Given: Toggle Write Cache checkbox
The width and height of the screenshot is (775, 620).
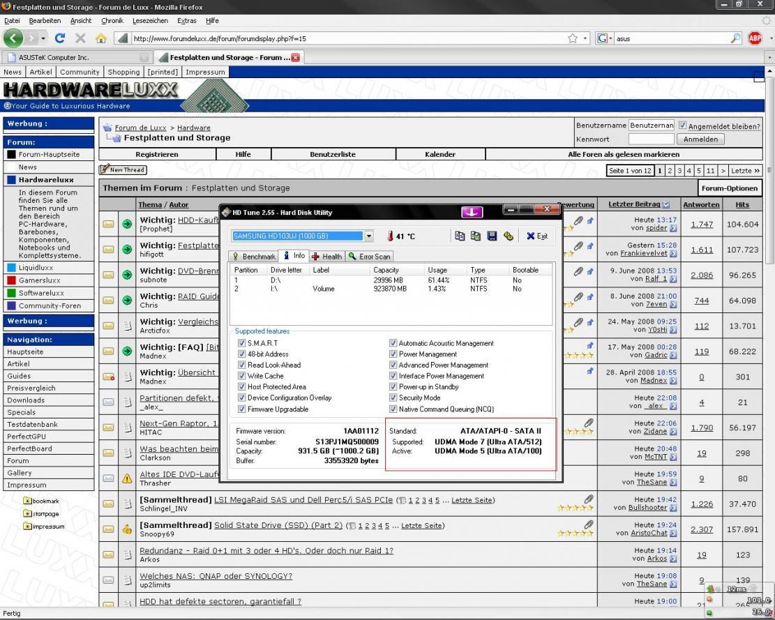Looking at the screenshot, I should tap(241, 375).
